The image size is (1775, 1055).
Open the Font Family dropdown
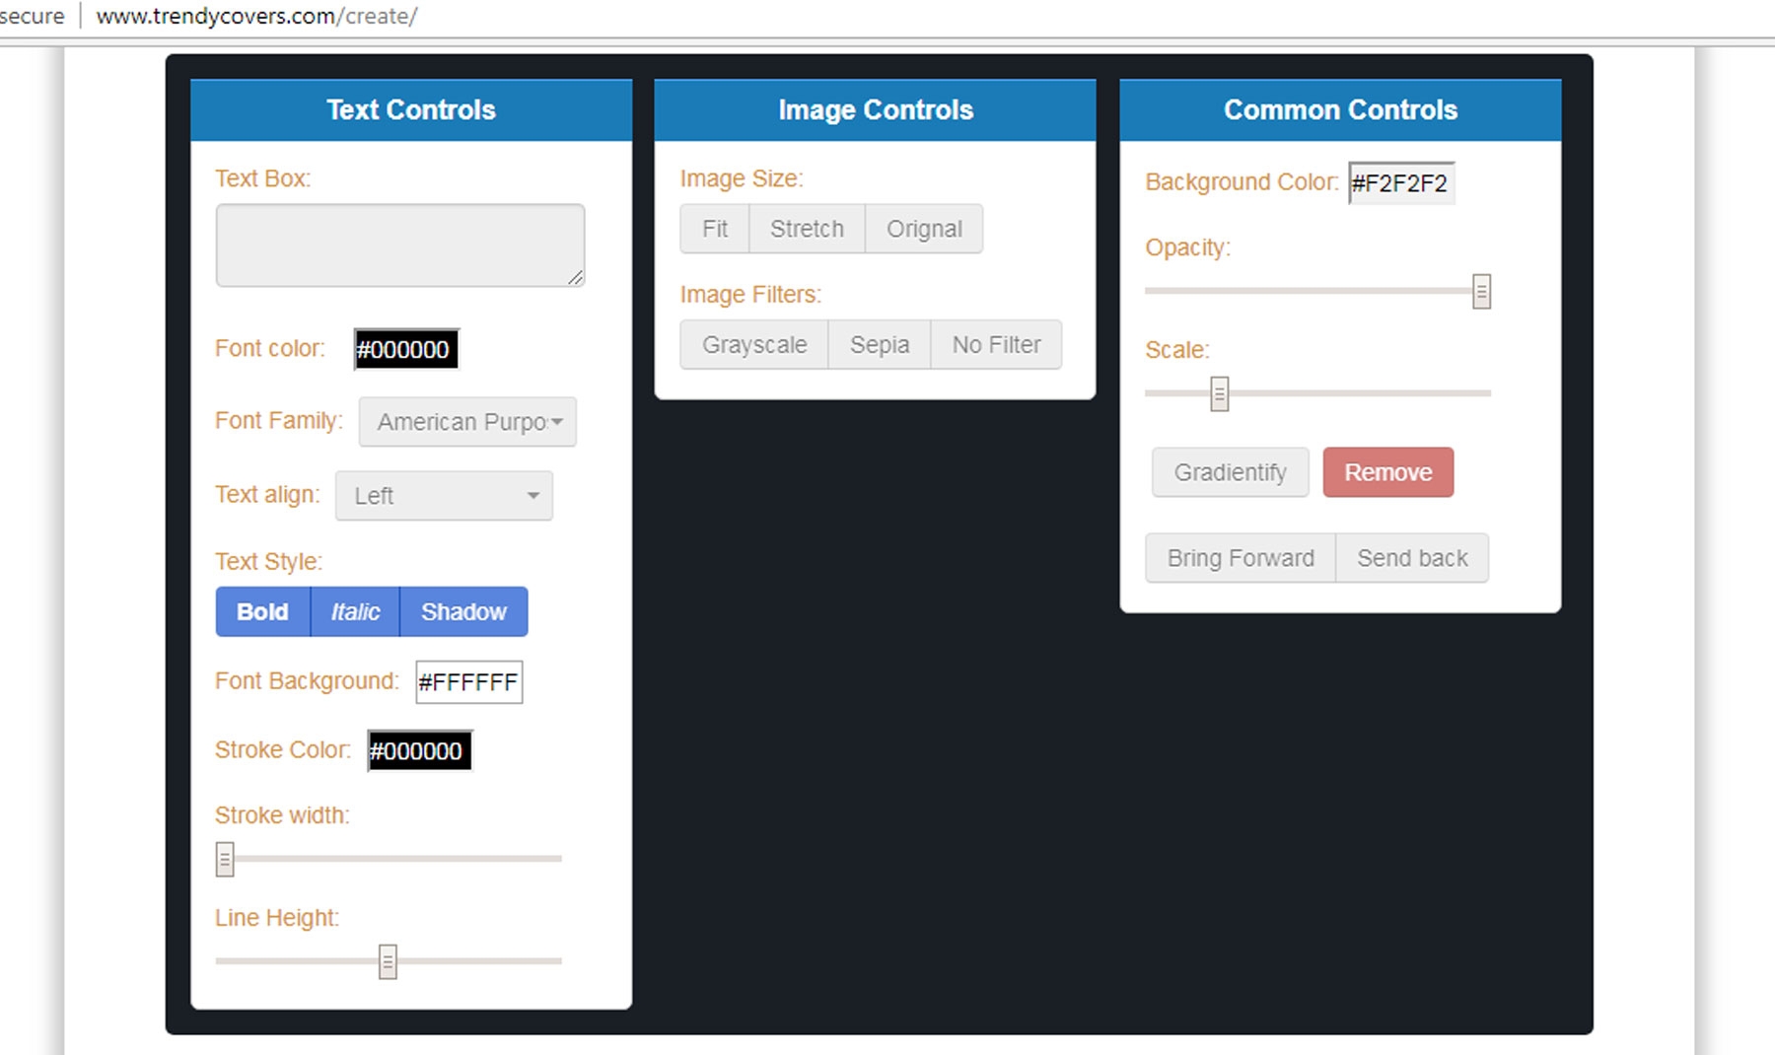coord(467,422)
